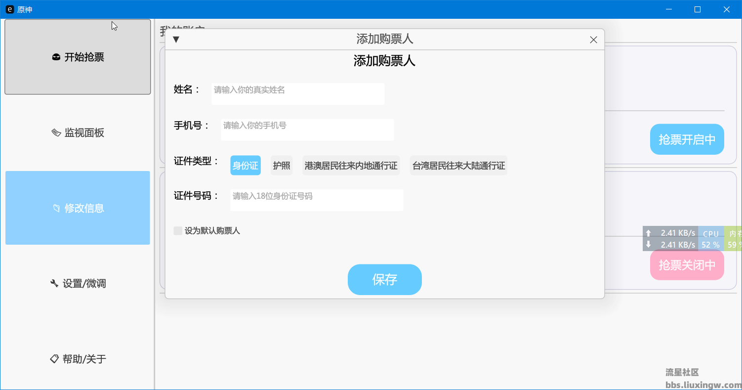Screen dimensions: 742x390
Task: Choose 港澳居民往来内地通行证 ID type
Action: coord(351,166)
